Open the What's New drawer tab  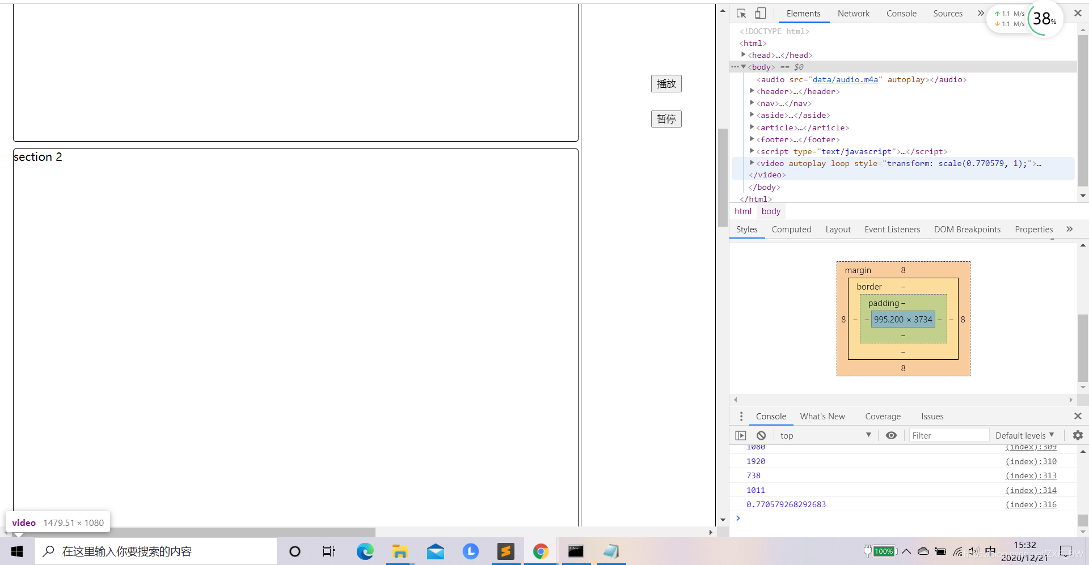pos(822,417)
